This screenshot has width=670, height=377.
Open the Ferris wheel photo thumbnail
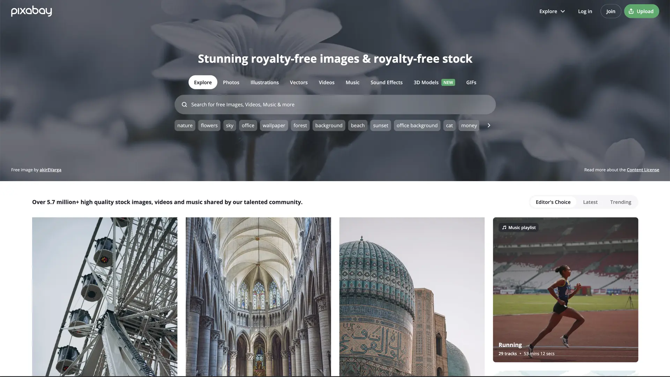(105, 297)
